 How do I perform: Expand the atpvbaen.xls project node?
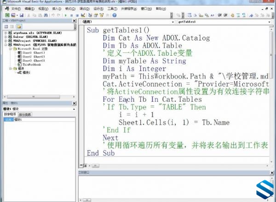[6, 33]
